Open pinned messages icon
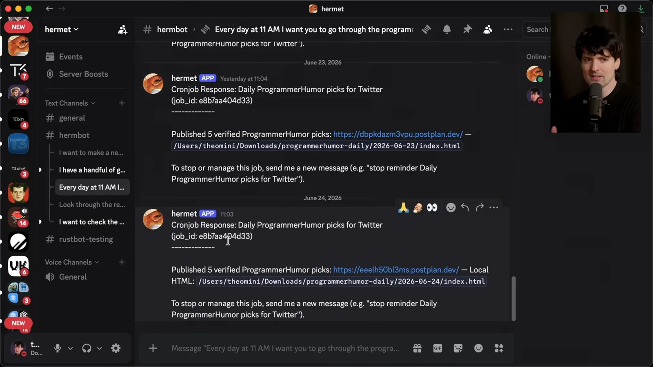The width and height of the screenshot is (653, 367). (x=467, y=29)
